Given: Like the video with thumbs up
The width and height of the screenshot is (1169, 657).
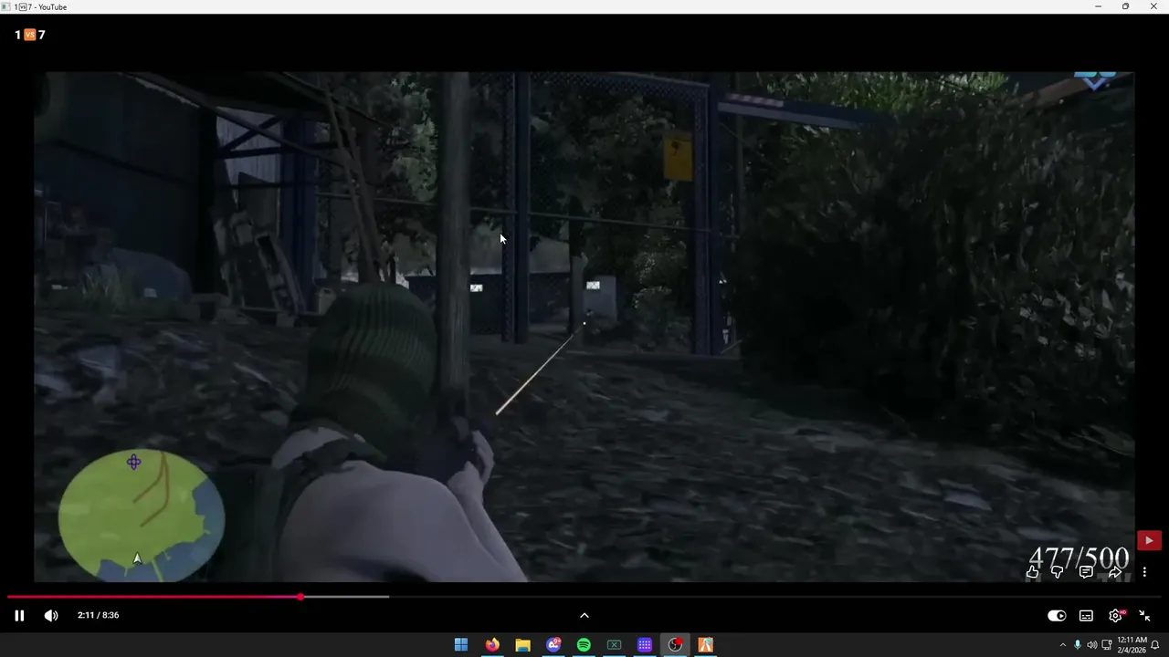Looking at the screenshot, I should (1032, 572).
